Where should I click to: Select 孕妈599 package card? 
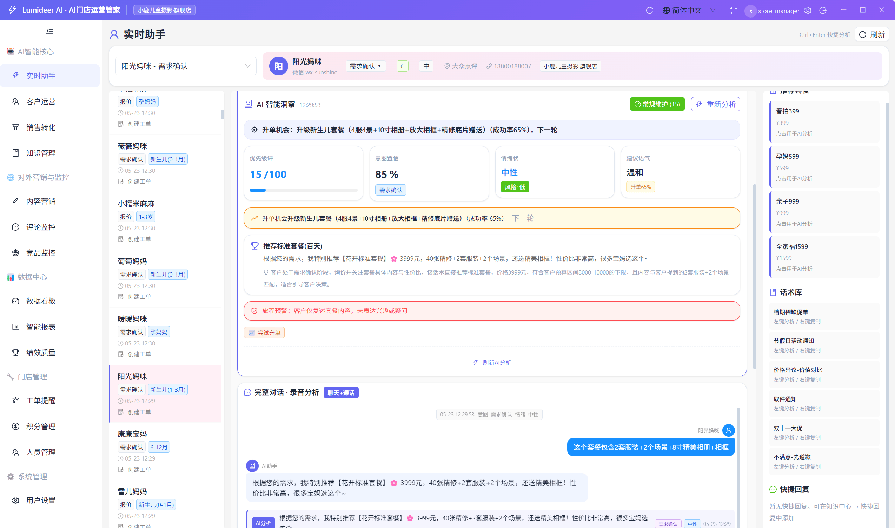(x=824, y=167)
